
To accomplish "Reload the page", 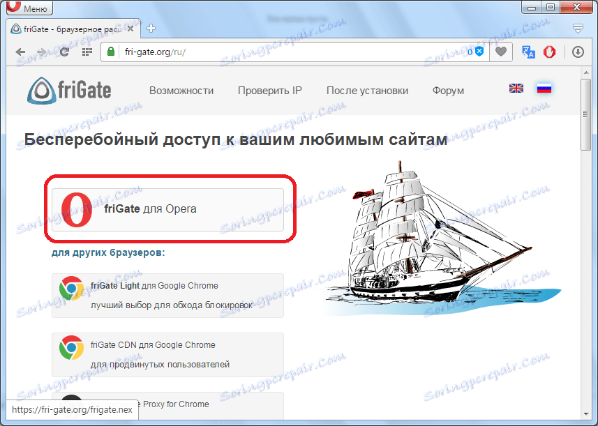I will tap(64, 52).
